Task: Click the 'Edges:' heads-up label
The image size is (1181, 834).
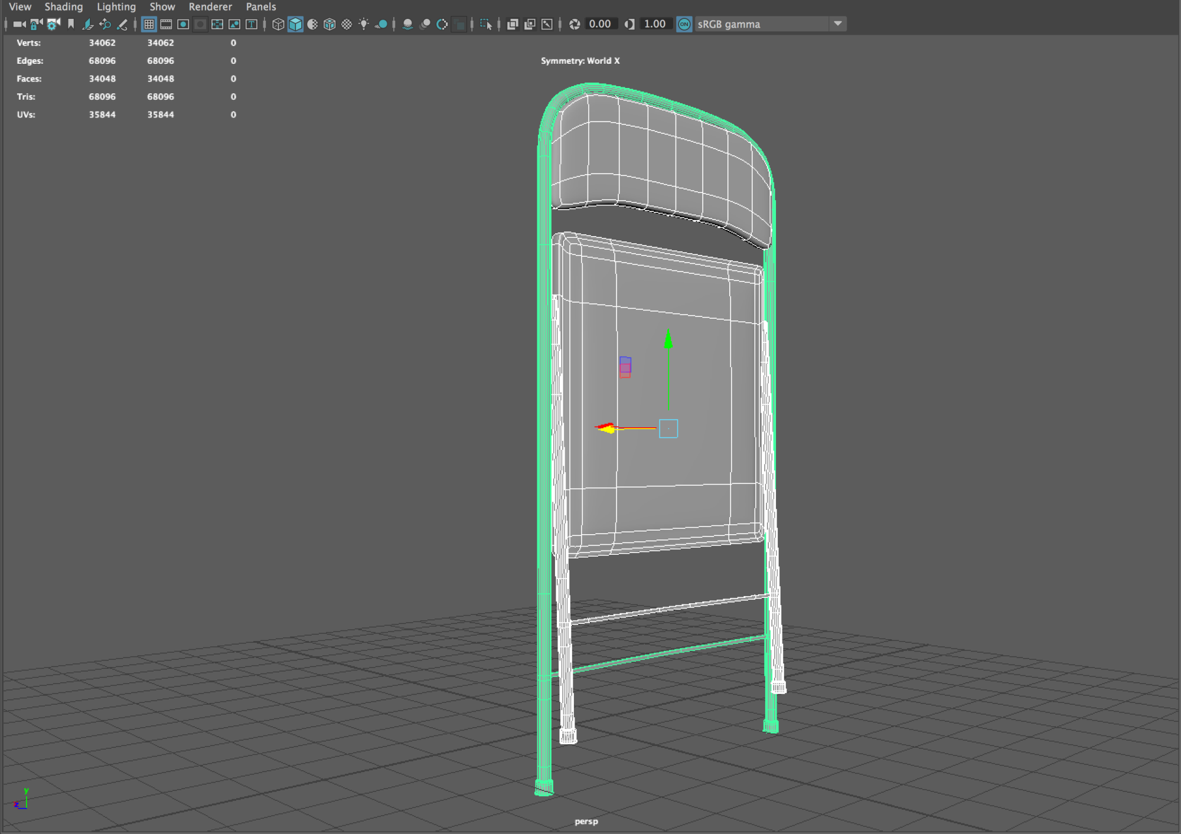Action: coord(30,61)
